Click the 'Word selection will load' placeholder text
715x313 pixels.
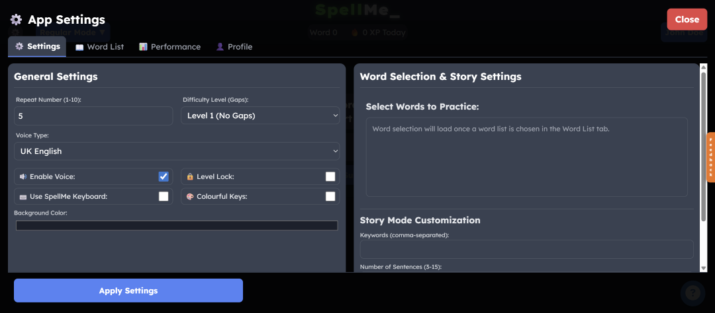[491, 129]
